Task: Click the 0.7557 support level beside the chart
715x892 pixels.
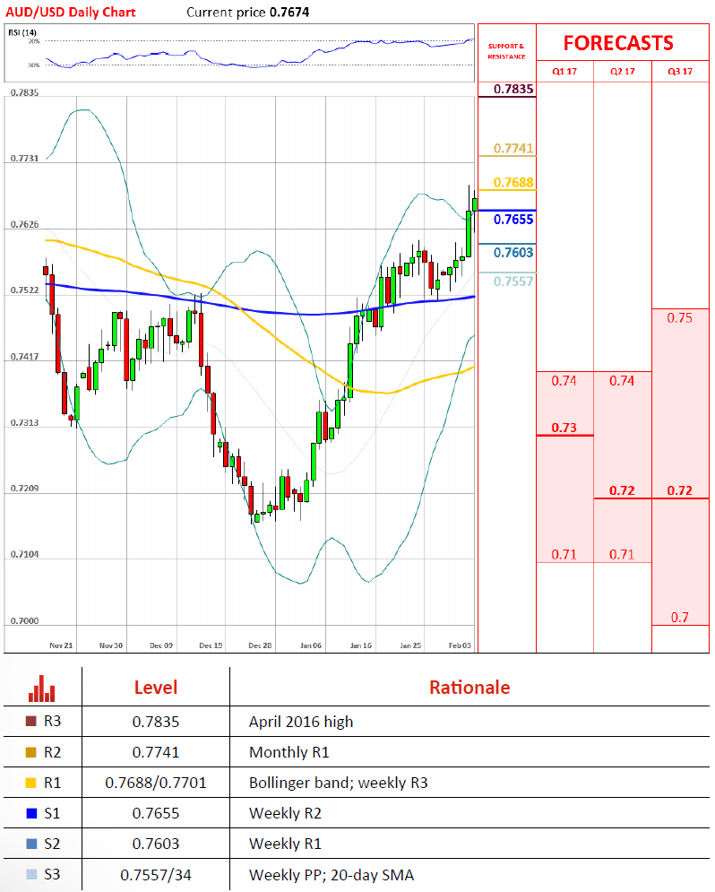Action: [513, 281]
